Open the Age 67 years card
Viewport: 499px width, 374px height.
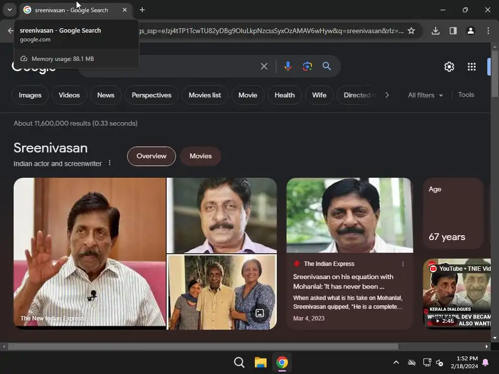(x=453, y=213)
